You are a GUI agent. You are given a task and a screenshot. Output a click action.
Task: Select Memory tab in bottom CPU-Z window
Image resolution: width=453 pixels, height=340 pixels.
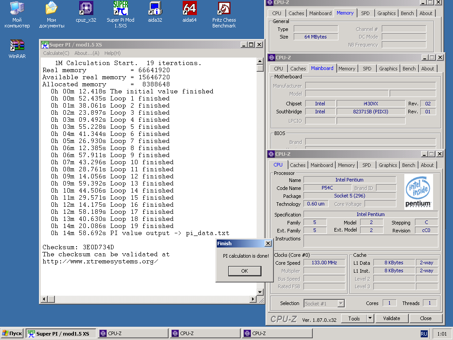point(346,165)
